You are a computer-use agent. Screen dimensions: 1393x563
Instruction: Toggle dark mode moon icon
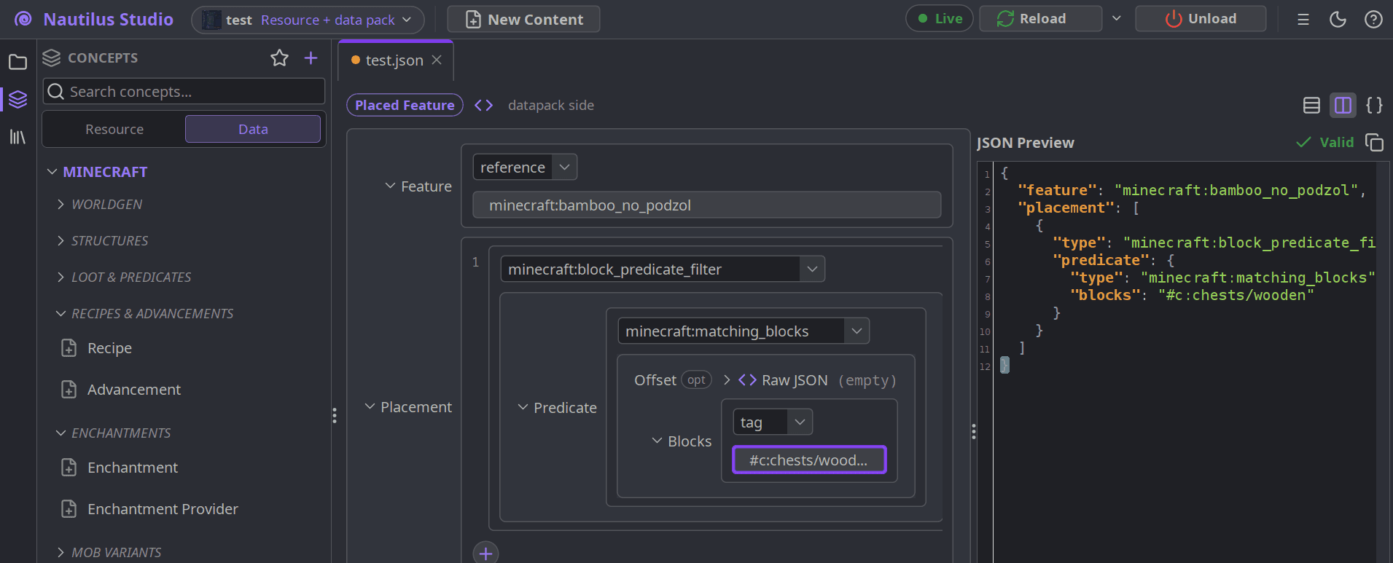[x=1338, y=20]
